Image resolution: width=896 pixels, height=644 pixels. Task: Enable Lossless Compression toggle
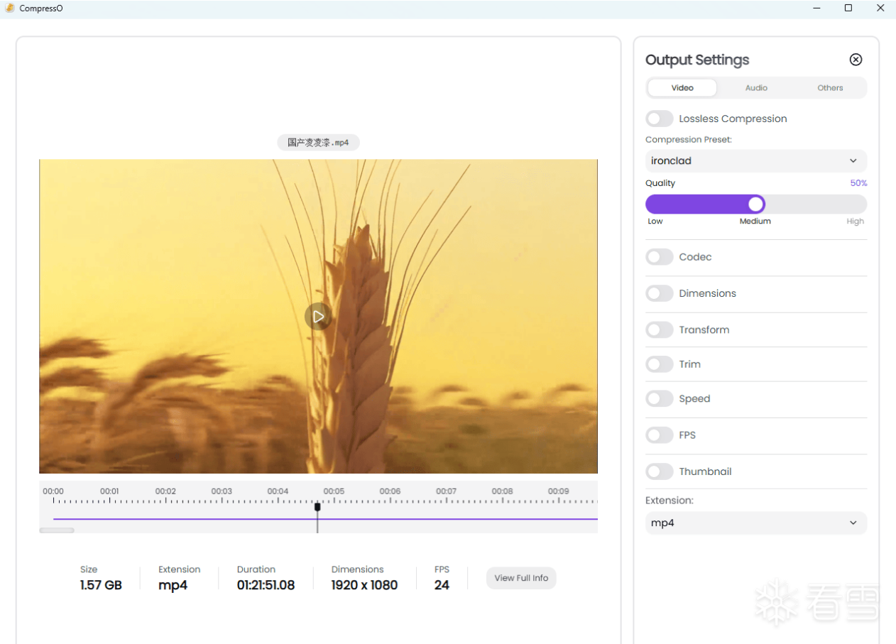tap(660, 119)
